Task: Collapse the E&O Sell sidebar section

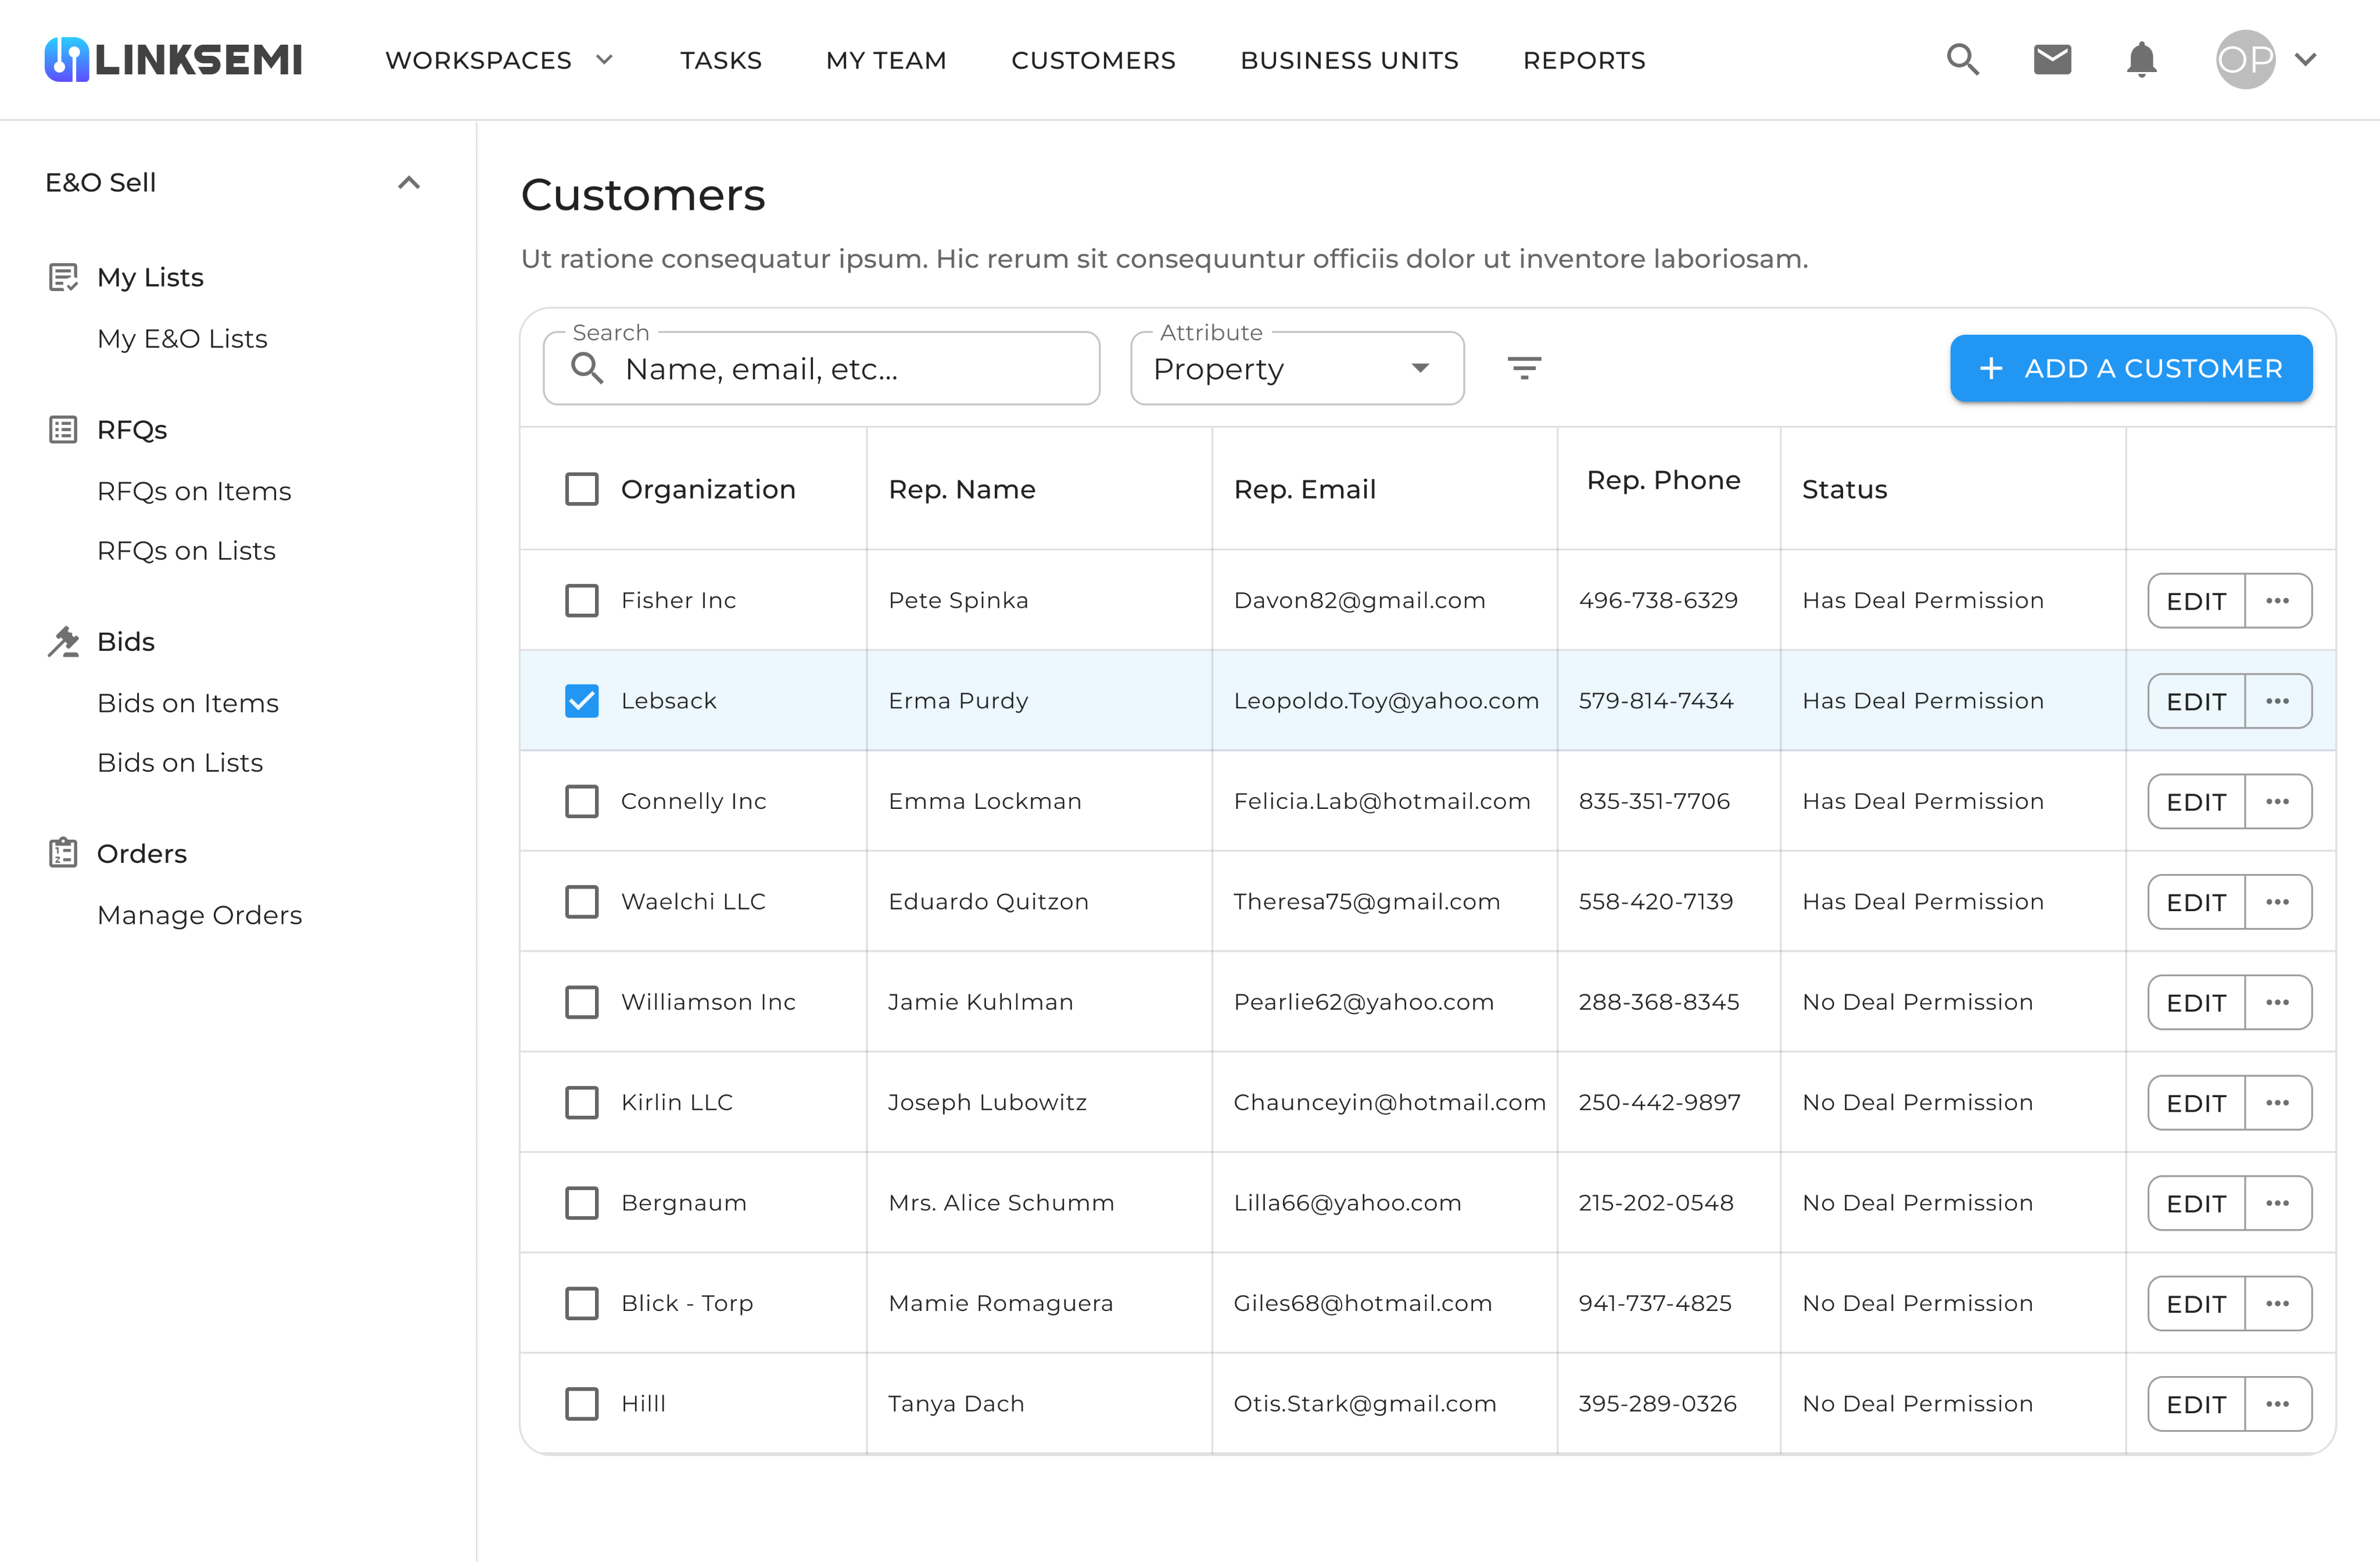Action: [408, 183]
